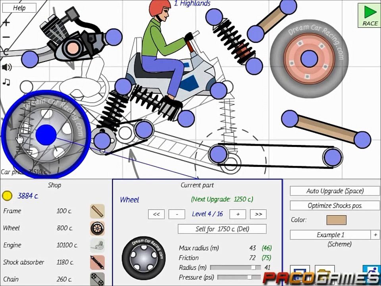The height and width of the screenshot is (286, 381).
Task: Click the wheel preview thumbnail
Action: (x=143, y=258)
